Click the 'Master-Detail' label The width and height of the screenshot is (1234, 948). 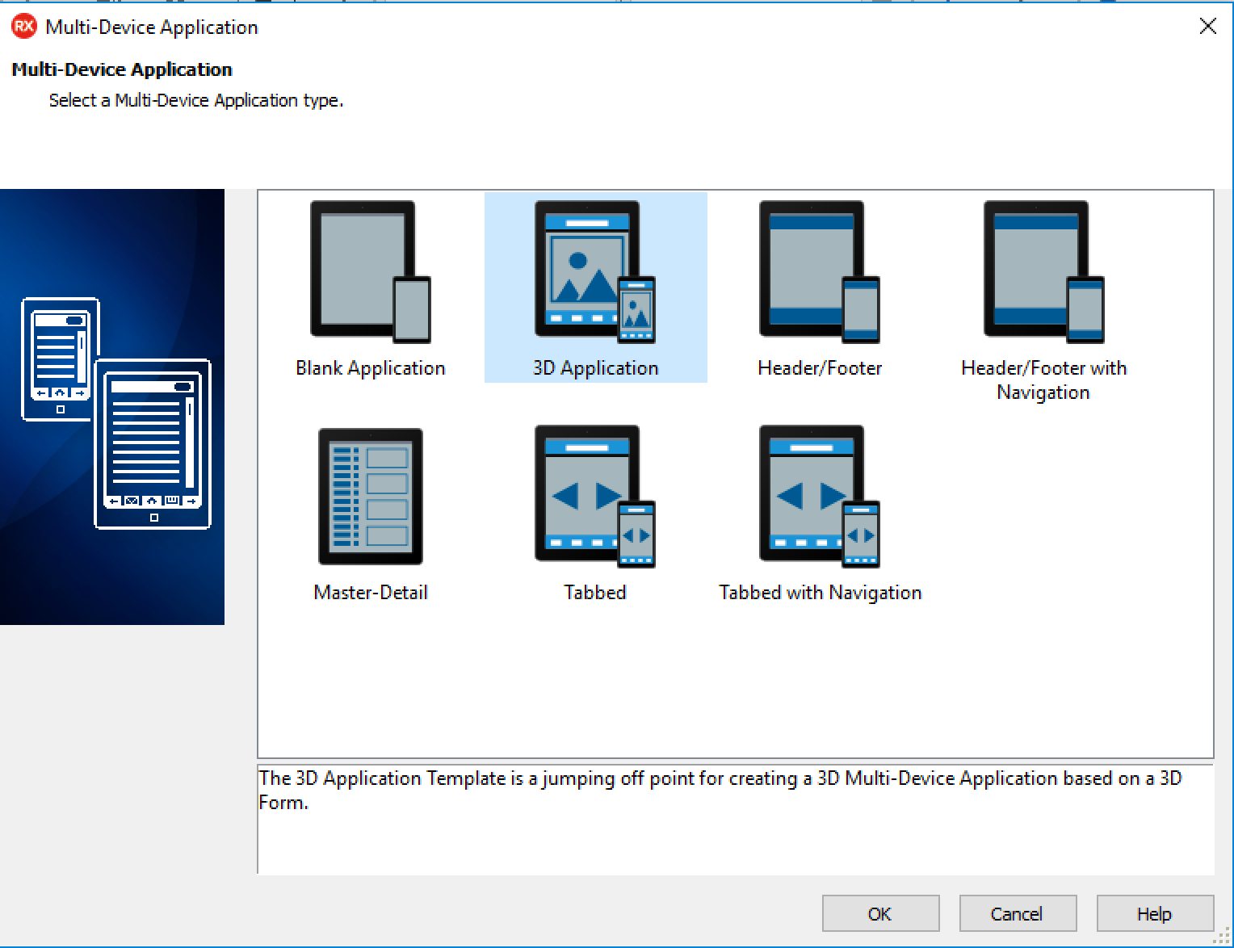(x=371, y=593)
